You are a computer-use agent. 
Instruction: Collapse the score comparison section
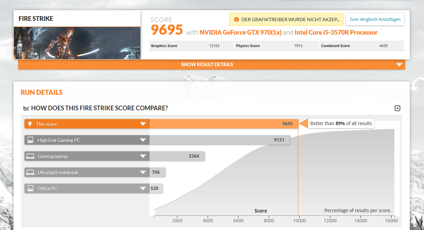click(397, 108)
